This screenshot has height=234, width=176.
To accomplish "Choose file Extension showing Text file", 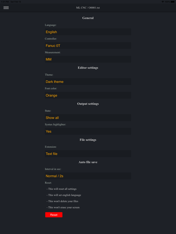I will point(88,154).
